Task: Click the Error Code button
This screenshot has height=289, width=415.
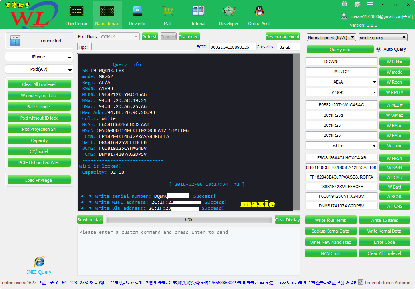Action: tap(384, 242)
